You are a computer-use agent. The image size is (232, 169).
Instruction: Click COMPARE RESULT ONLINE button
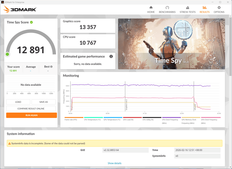pyautogui.click(x=31, y=109)
